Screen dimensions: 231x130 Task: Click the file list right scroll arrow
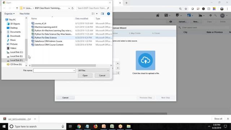tap(111, 65)
